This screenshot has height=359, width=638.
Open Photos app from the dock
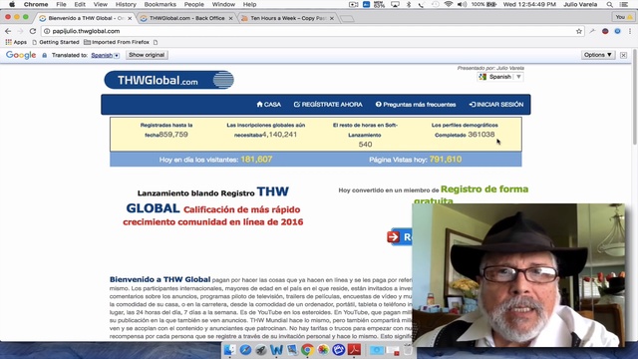(323, 350)
